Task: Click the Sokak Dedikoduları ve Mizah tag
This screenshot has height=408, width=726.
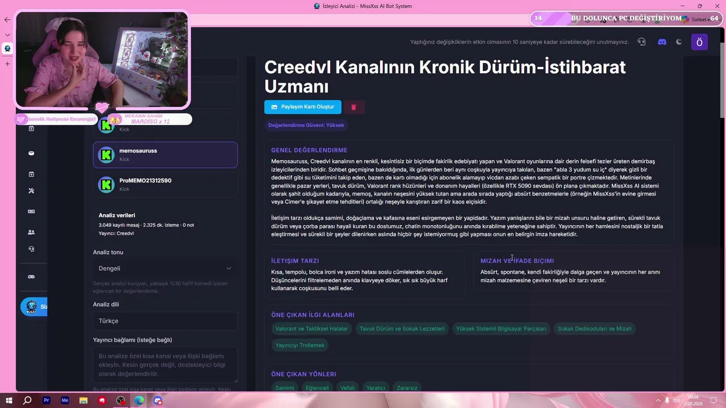Action: click(594, 329)
